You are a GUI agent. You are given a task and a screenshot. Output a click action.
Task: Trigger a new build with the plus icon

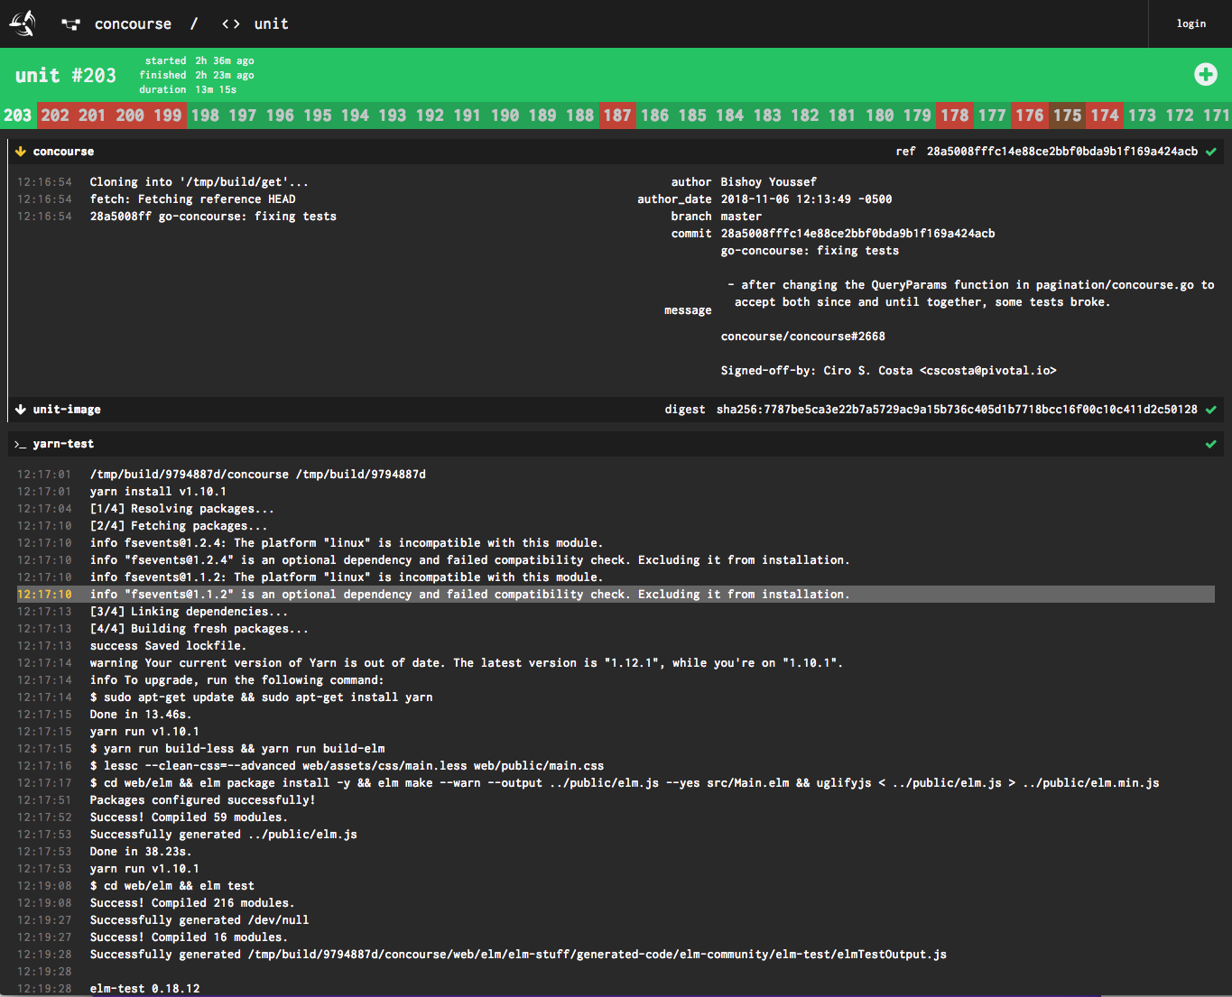(x=1206, y=75)
